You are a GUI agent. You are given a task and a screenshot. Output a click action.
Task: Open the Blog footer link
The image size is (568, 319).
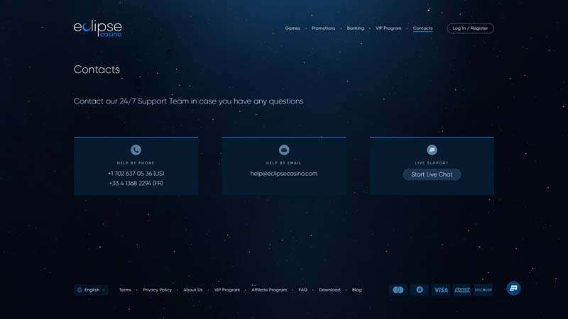click(357, 290)
